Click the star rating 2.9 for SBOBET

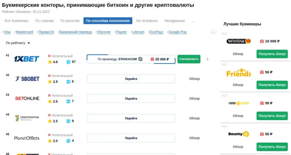[53, 82]
